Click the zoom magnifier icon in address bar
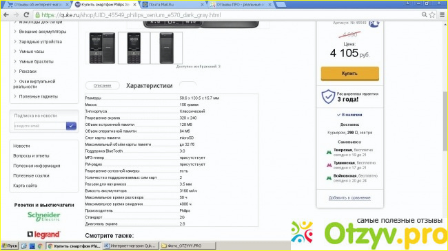Screen dimensions: 448x251 click(x=425, y=15)
